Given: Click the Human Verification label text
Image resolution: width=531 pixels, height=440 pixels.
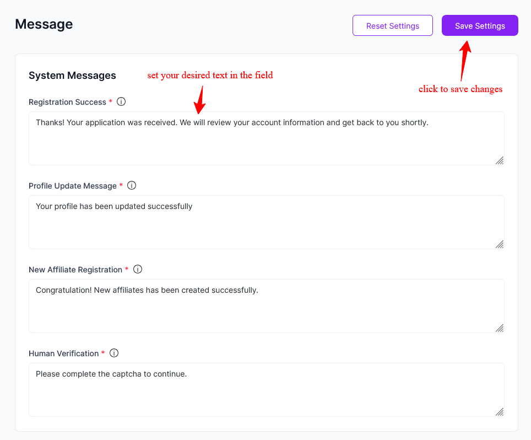Looking at the screenshot, I should 63,353.
